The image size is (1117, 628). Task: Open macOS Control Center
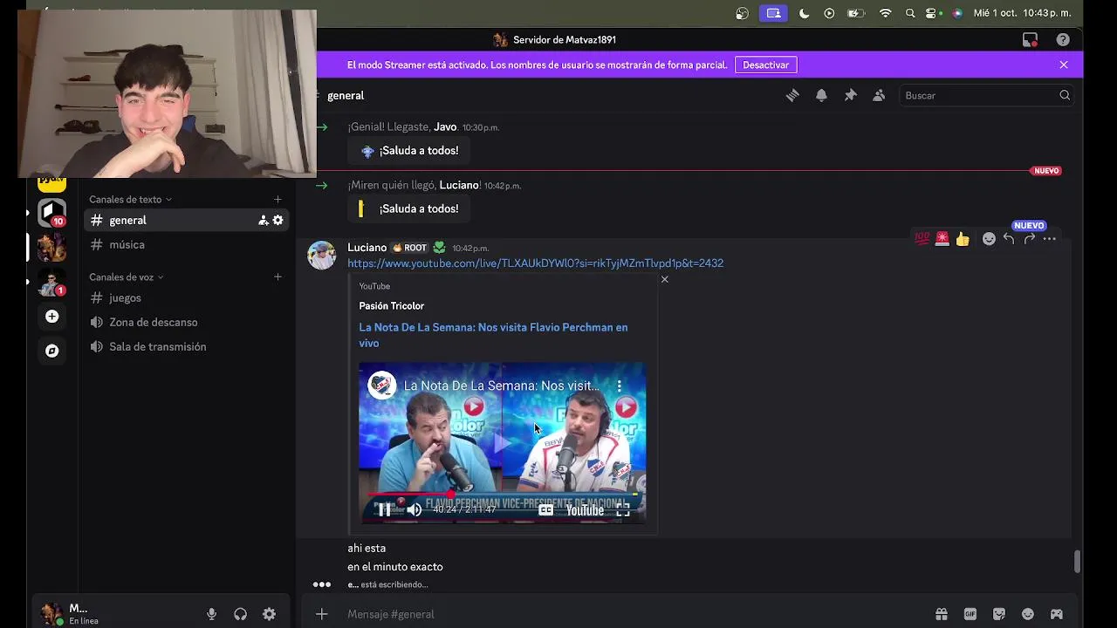pos(933,13)
